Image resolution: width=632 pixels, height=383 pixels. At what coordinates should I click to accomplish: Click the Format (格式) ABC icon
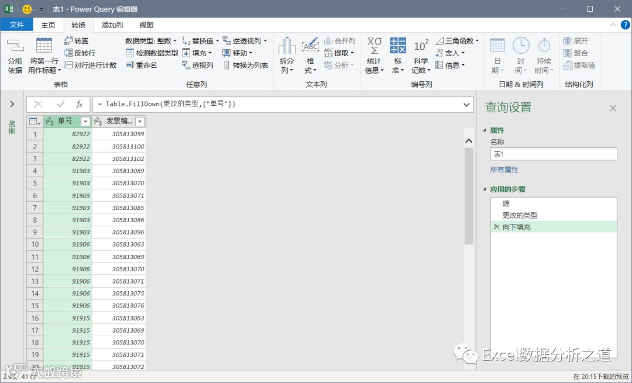pos(310,46)
